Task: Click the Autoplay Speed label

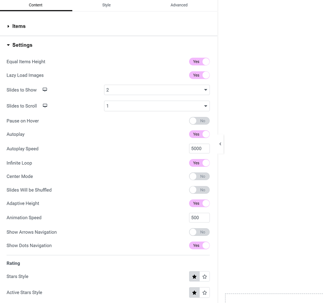Action: coord(23,149)
